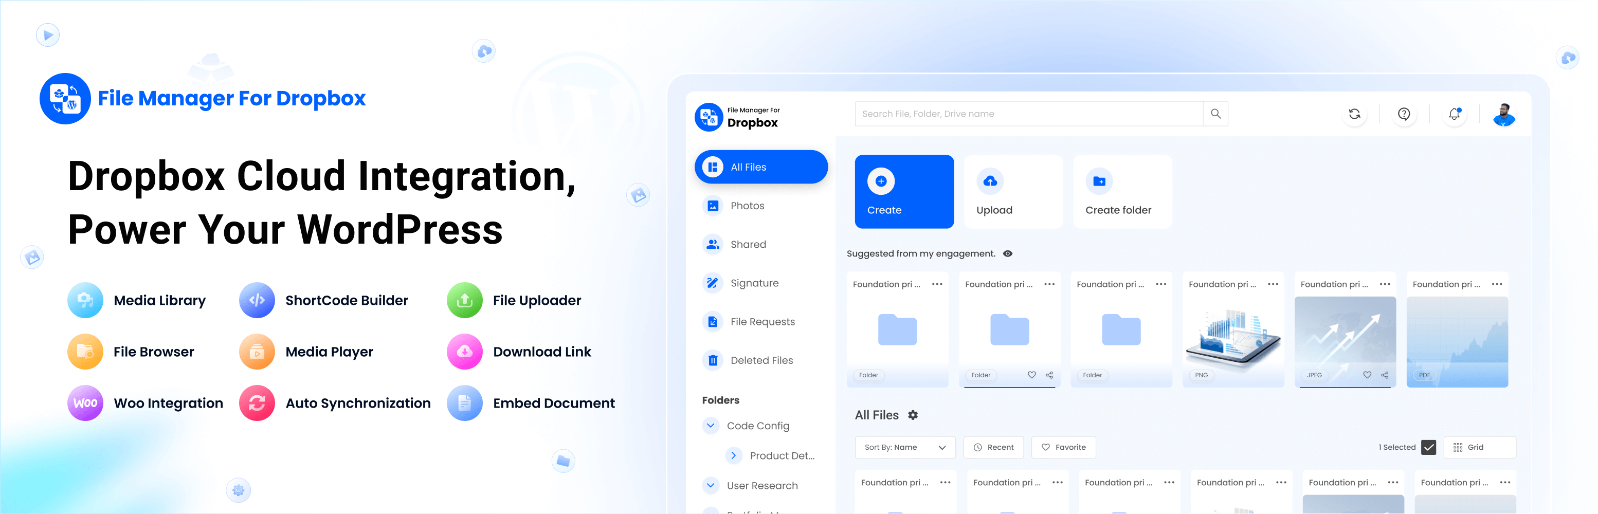Share the JPEG file via share icon
The image size is (1598, 514).
tap(1385, 375)
